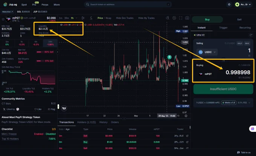The image size is (256, 156).
Task: Click the B buy marker on chart
Action: pyautogui.click(x=169, y=57)
